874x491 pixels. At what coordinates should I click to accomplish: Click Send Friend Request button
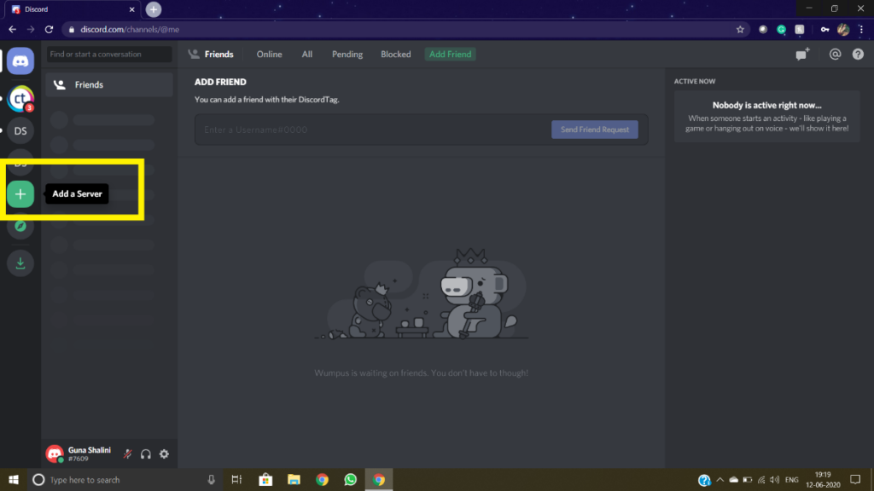(x=595, y=130)
